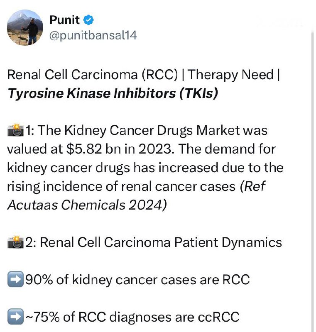Click the italic 'Acutaas Chemicals 2024' reference
The image size is (316, 332).
(x=87, y=205)
